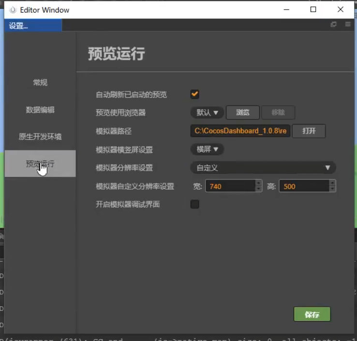
Task: Maximize the Editor Window
Action: 313,9
